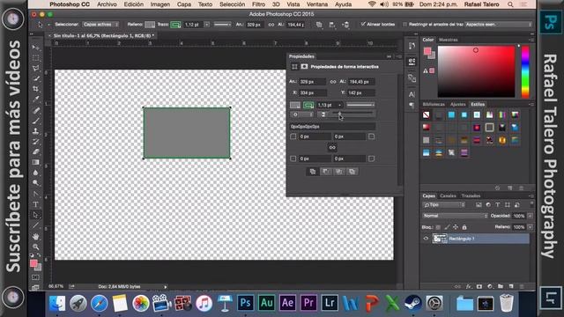Open stroke width dropdown in Properties panel

point(339,105)
